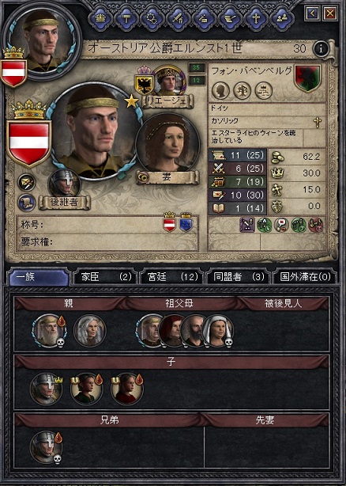Click the Austria title shield beside 称号
The image size is (346, 486).
click(x=169, y=222)
